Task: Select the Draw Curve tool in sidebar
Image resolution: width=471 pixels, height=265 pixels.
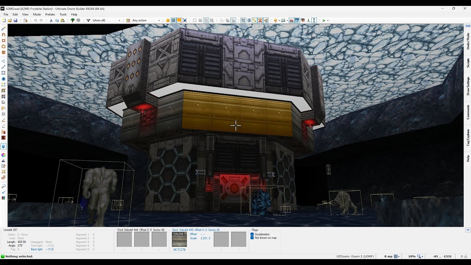Action: tap(4, 35)
